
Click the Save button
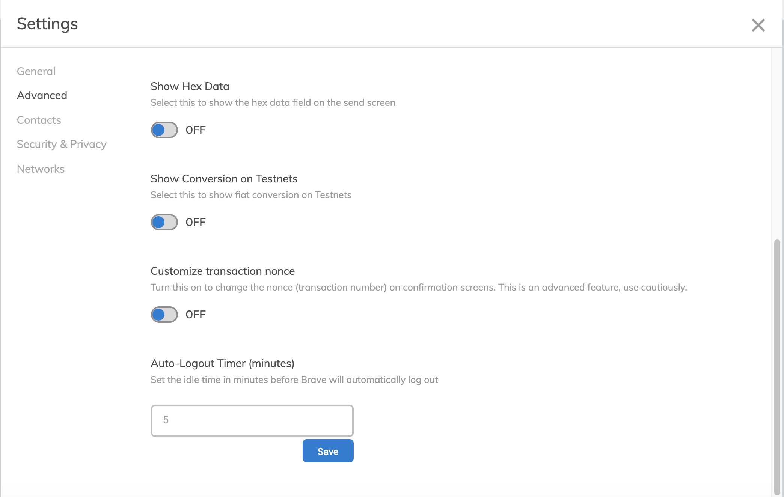pos(328,451)
